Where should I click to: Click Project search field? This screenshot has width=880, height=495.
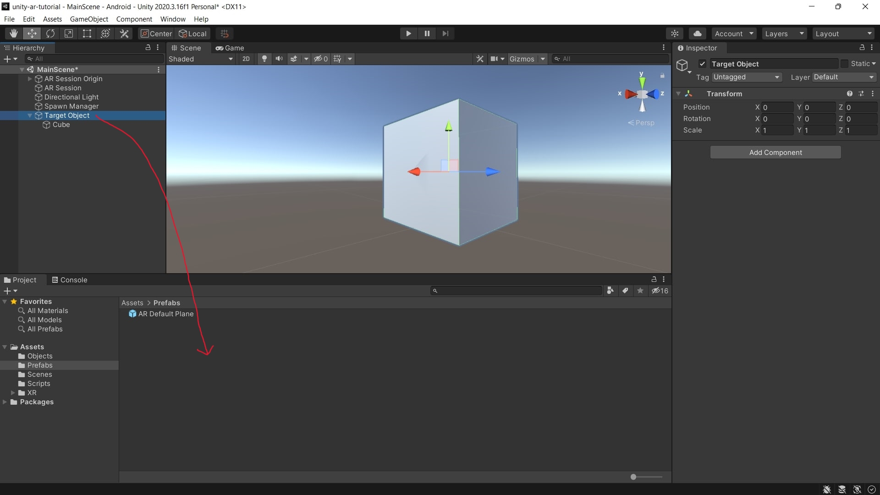coord(516,291)
